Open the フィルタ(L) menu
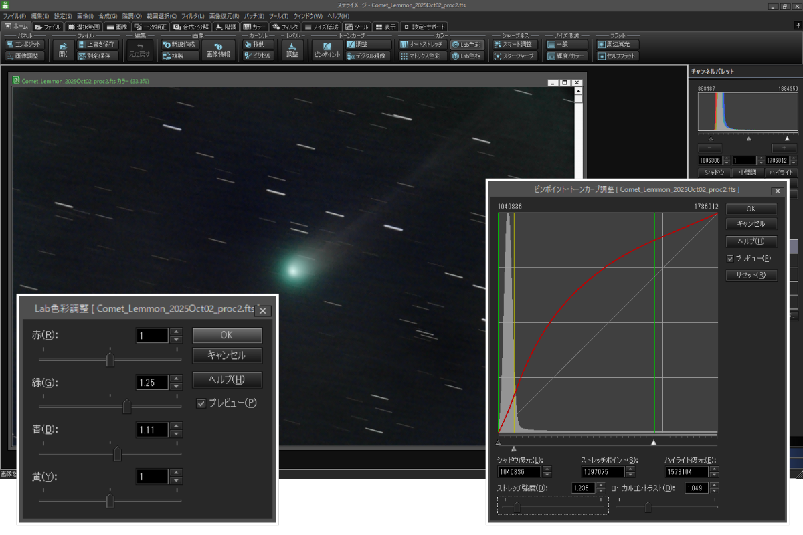The width and height of the screenshot is (803, 535). [193, 15]
